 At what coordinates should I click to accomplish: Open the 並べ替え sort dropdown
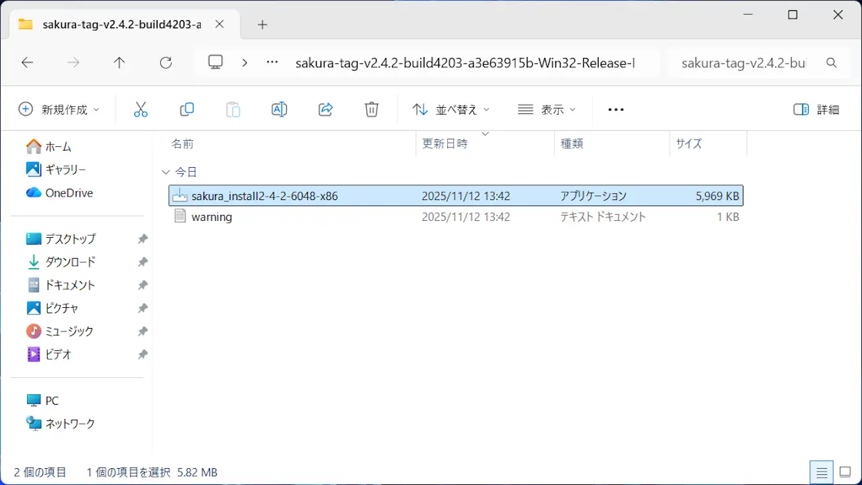click(x=451, y=109)
